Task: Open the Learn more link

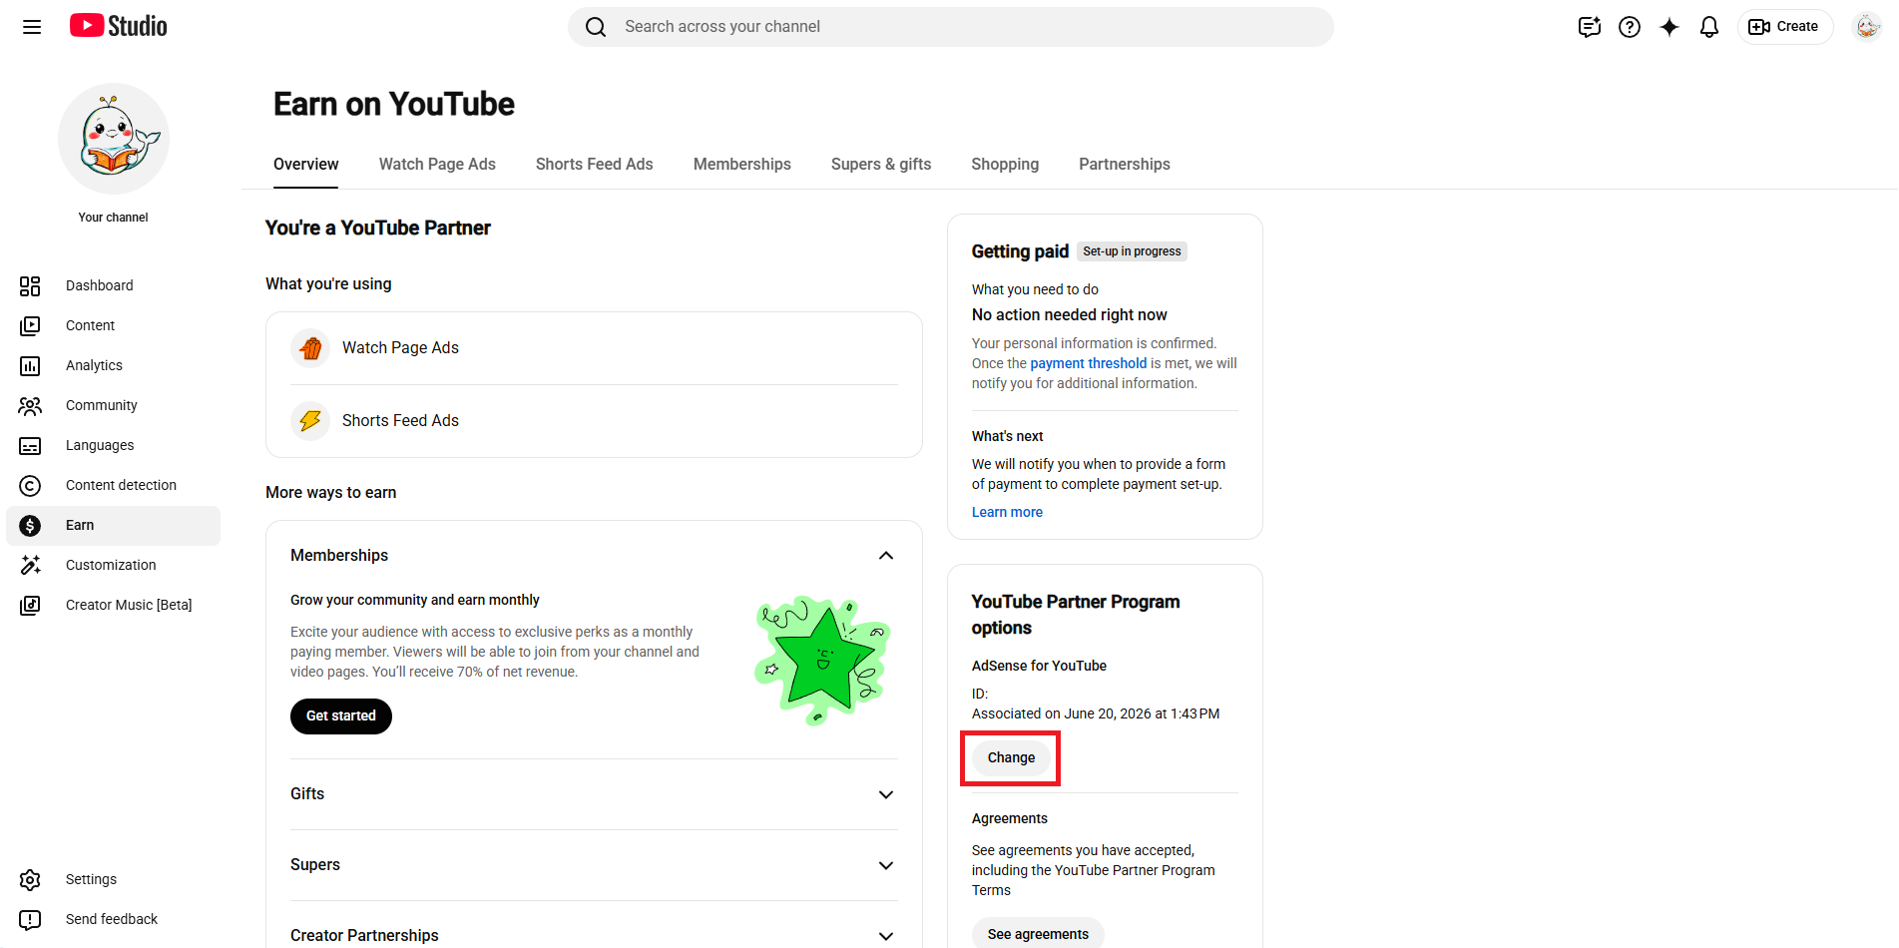Action: click(x=1007, y=513)
